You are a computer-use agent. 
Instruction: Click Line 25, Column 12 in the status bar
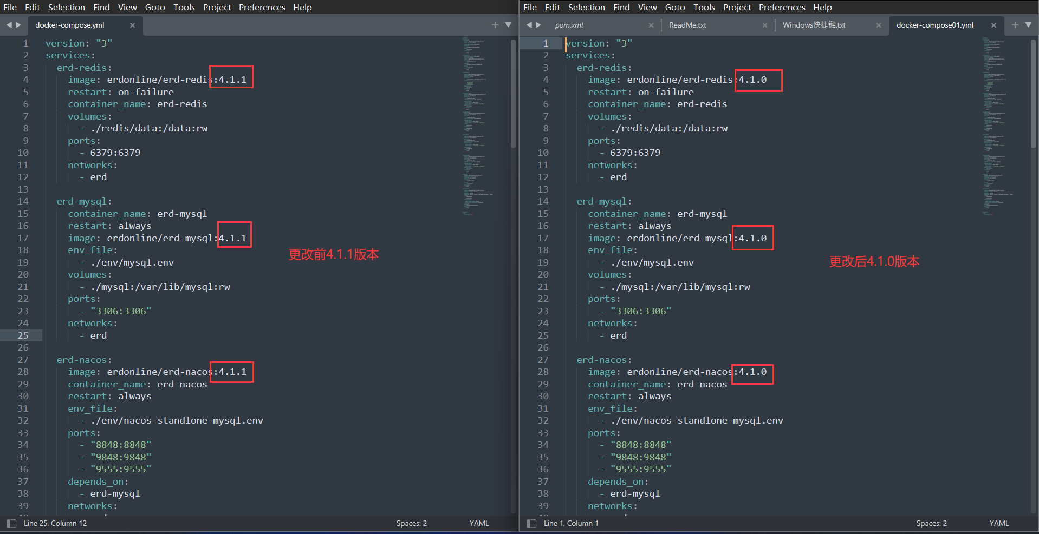(x=55, y=523)
